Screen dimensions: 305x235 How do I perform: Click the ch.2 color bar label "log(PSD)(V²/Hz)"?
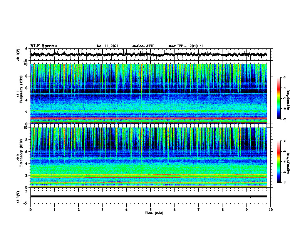tap(288, 163)
